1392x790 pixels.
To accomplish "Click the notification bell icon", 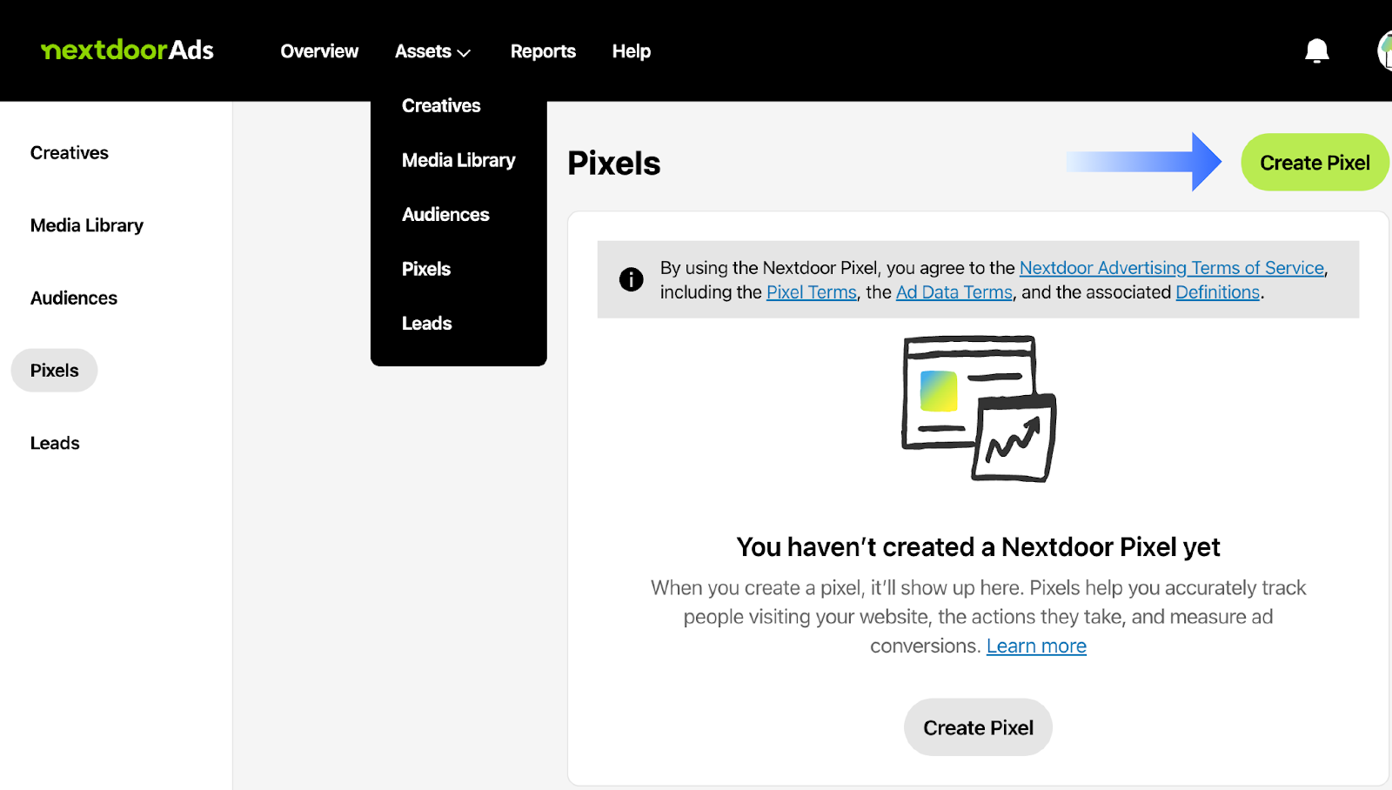I will pos(1316,51).
